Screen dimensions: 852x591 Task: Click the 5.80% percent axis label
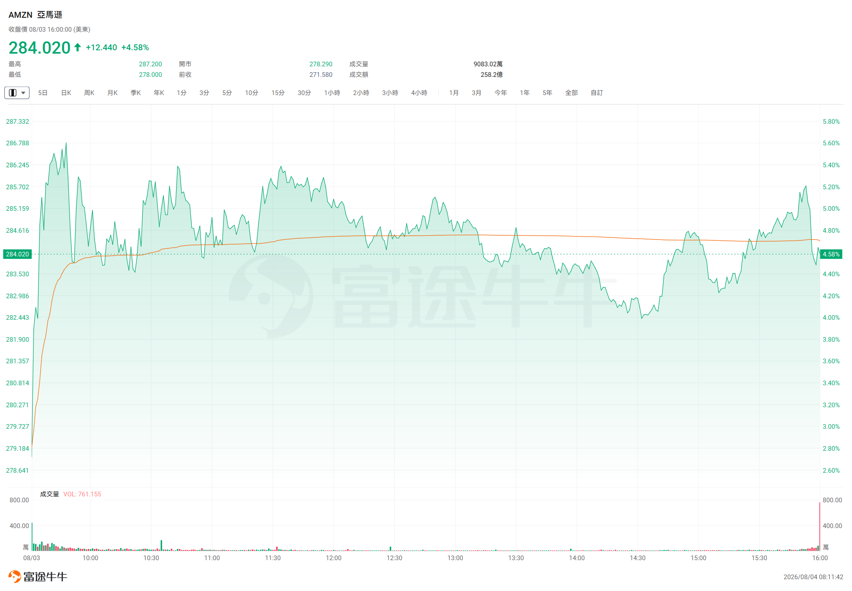pyautogui.click(x=831, y=121)
